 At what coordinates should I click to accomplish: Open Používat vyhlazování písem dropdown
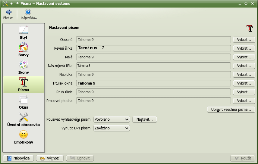click(112, 119)
